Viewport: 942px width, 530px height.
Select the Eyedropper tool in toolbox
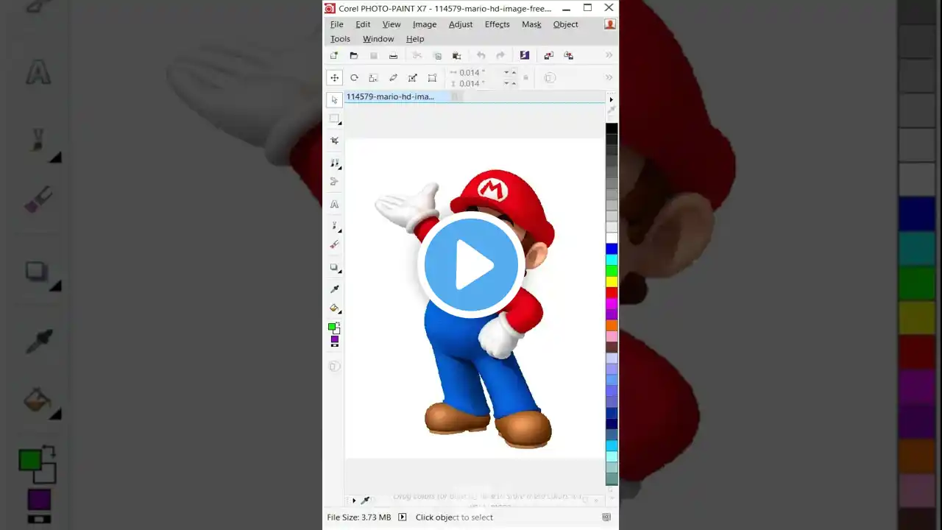[x=335, y=289]
